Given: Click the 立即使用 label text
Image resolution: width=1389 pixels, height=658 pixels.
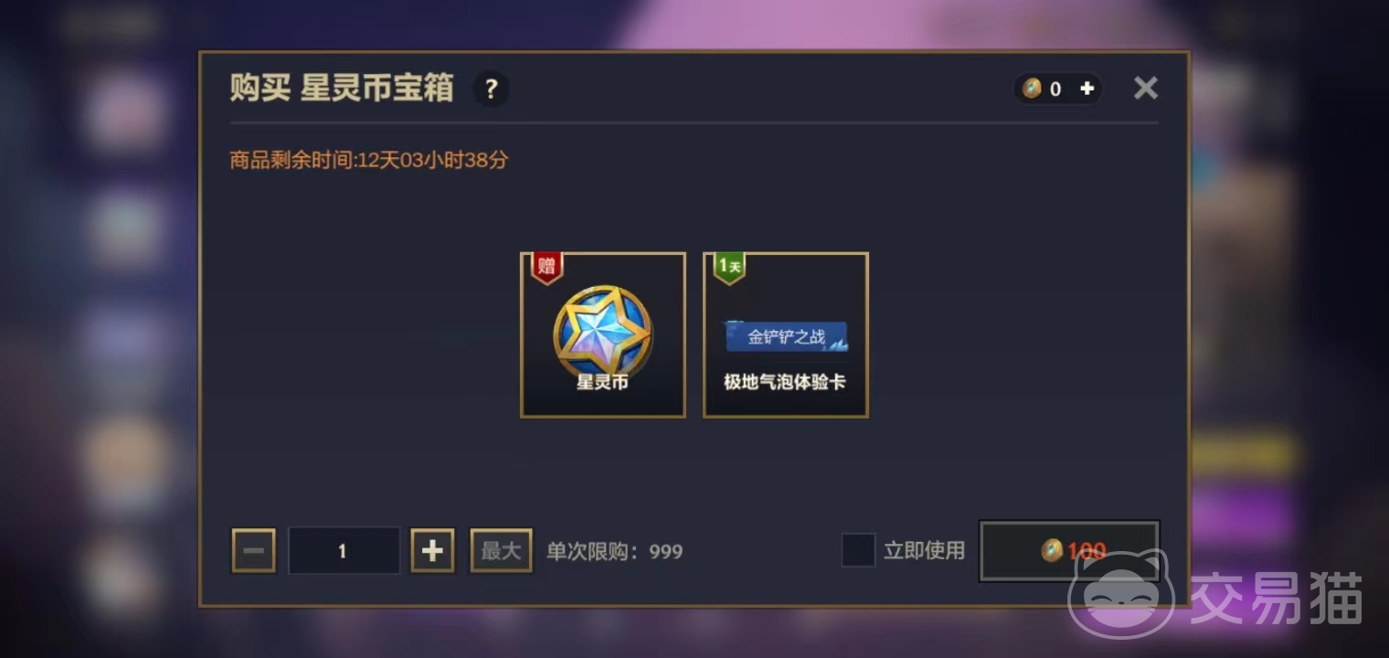Looking at the screenshot, I should click(924, 550).
